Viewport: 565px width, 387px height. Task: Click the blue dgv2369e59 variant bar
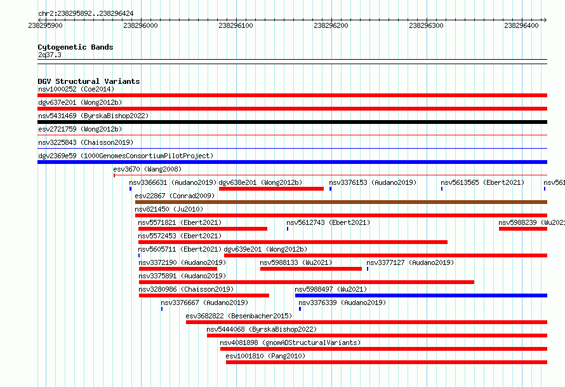pyautogui.click(x=292, y=162)
